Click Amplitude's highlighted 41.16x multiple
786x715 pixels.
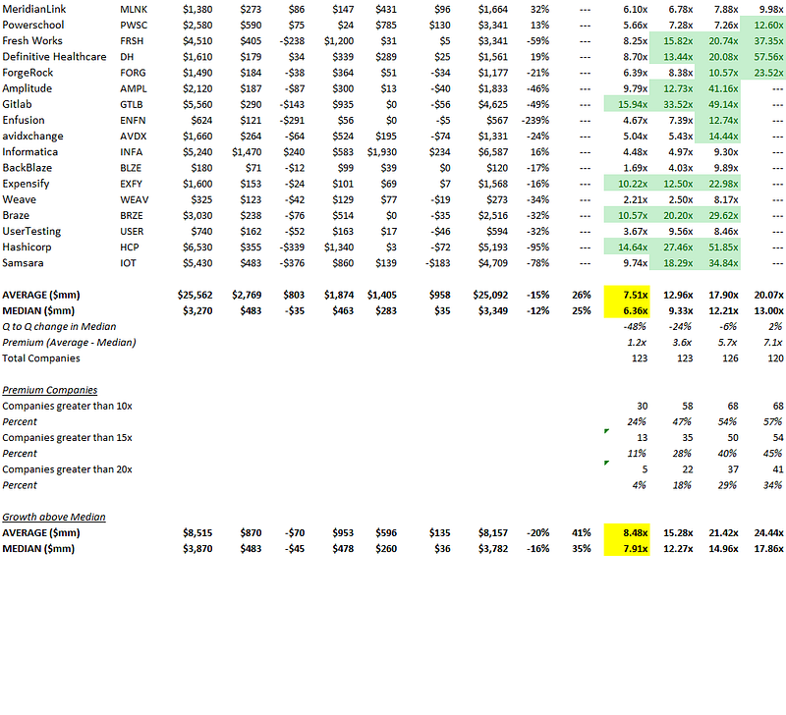pyautogui.click(x=718, y=88)
